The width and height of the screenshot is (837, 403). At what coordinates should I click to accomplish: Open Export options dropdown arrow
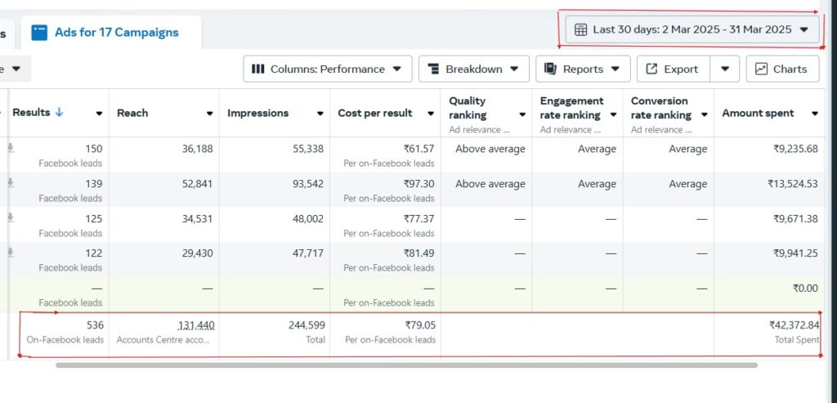(725, 69)
